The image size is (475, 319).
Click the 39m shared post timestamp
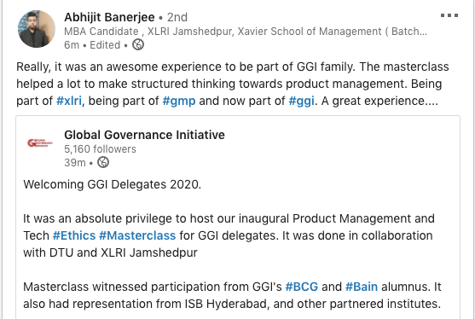pyautogui.click(x=75, y=163)
